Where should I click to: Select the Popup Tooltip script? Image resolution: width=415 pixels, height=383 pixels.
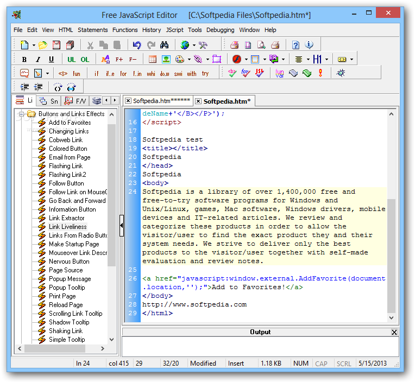[x=67, y=288]
